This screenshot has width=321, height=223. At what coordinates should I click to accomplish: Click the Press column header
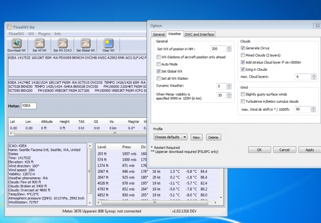130,147
